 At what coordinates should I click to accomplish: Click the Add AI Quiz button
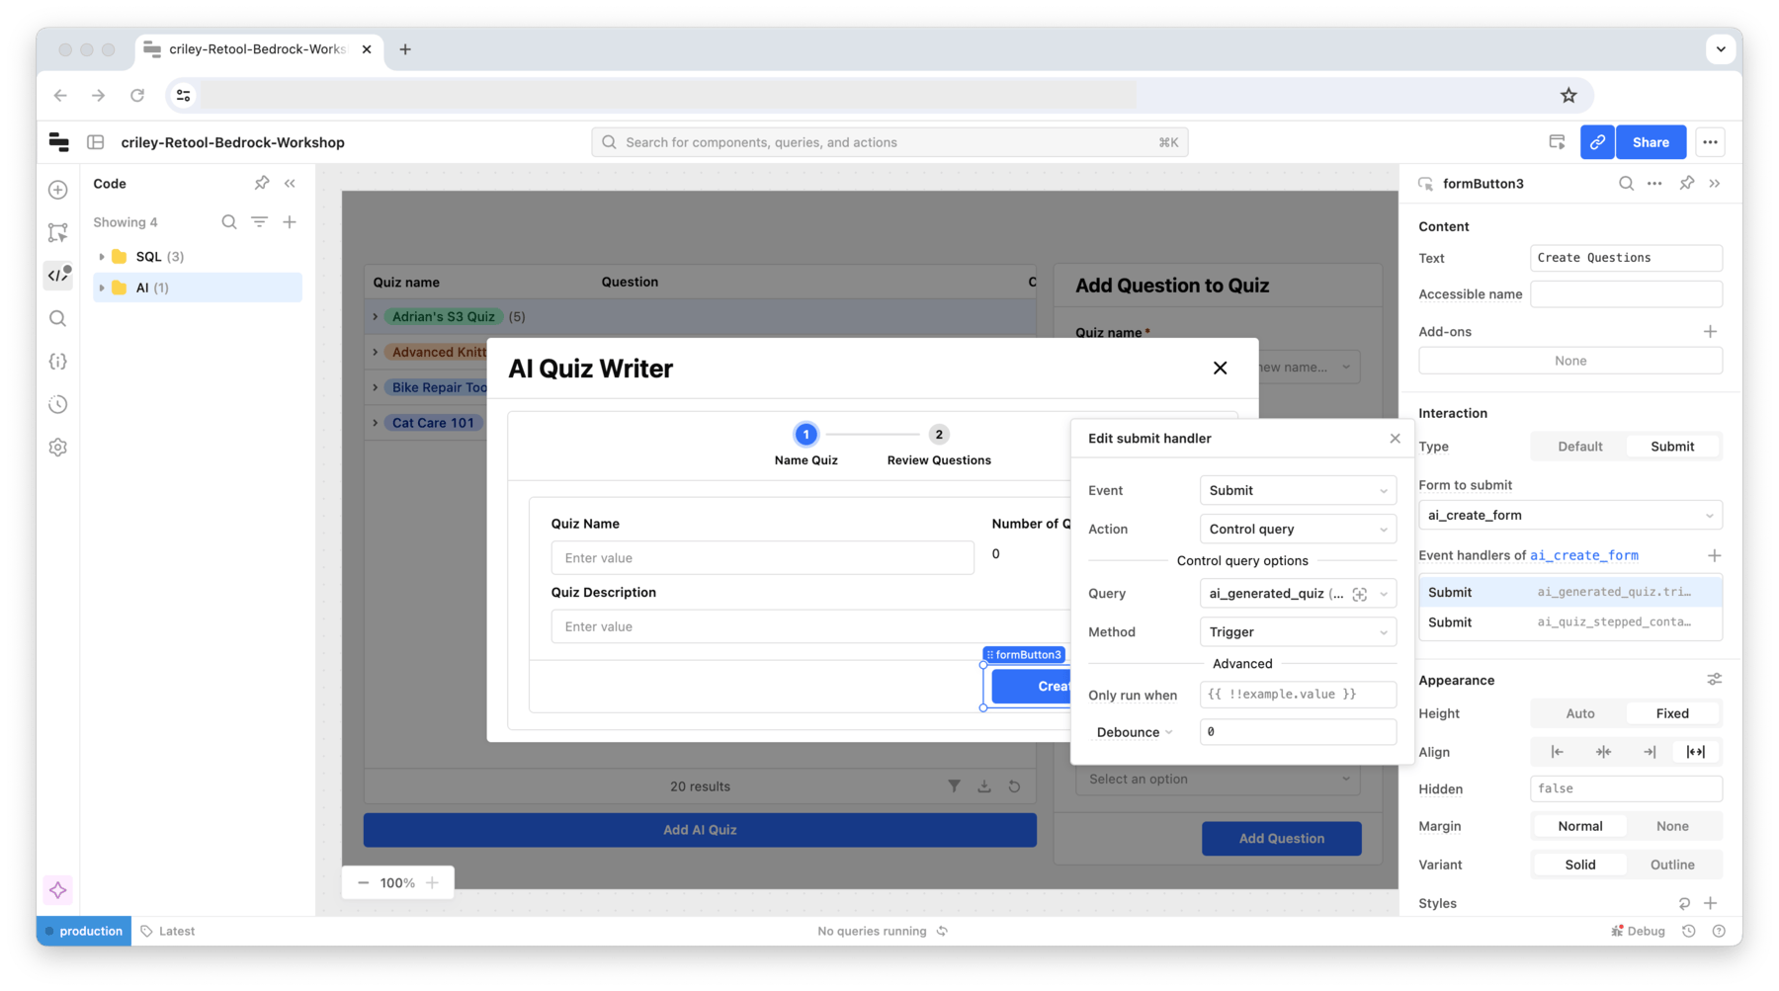700,830
